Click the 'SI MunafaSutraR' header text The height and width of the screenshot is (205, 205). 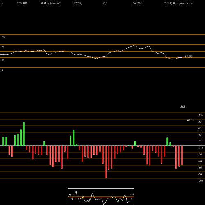pos(50,3)
